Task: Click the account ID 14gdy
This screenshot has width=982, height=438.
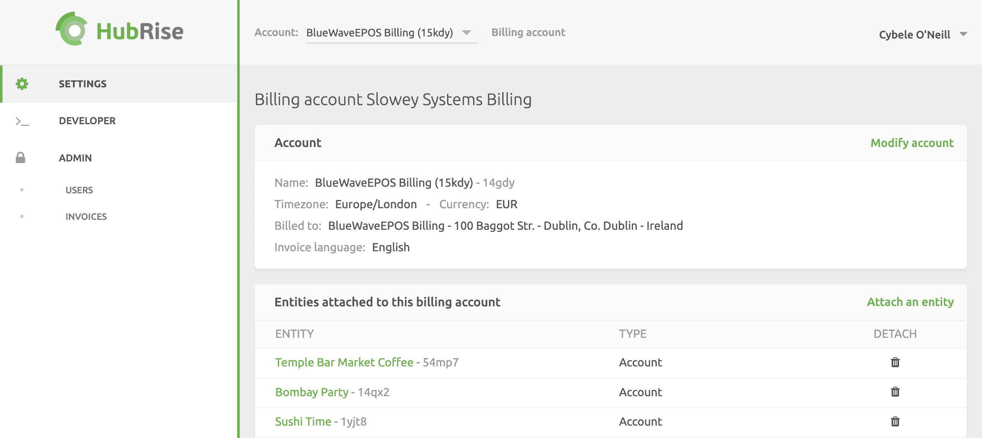Action: pos(498,183)
